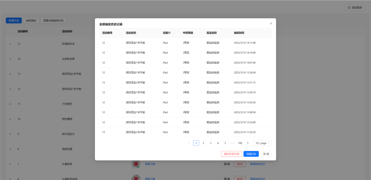Click 许昌胖东来 name in background table
371x180 pixels.
[68, 44]
